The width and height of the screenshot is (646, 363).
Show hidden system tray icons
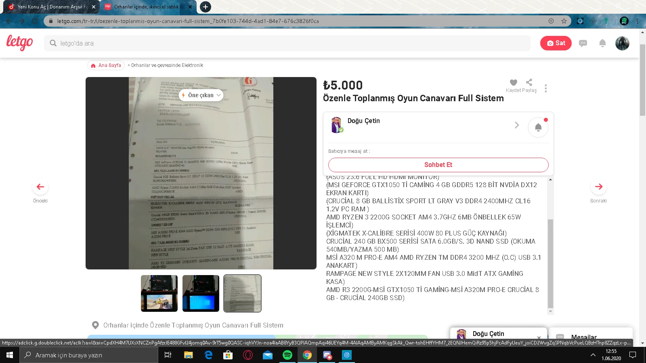point(593,355)
